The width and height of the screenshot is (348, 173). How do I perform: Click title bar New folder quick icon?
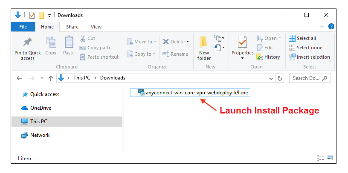pos(41,15)
